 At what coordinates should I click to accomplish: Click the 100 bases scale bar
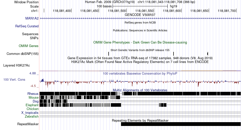pos(140,6)
